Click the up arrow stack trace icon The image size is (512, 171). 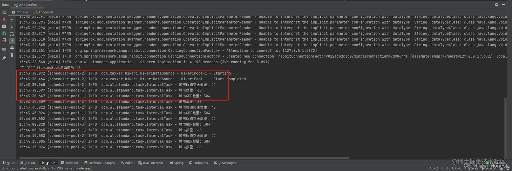coord(12,20)
